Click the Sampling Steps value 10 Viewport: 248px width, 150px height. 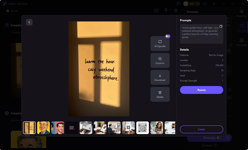(x=222, y=70)
